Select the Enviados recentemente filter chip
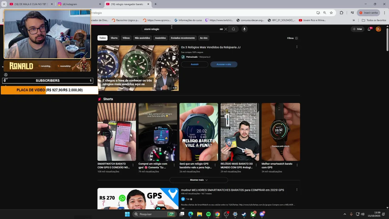The width and height of the screenshot is (389, 219). click(183, 38)
